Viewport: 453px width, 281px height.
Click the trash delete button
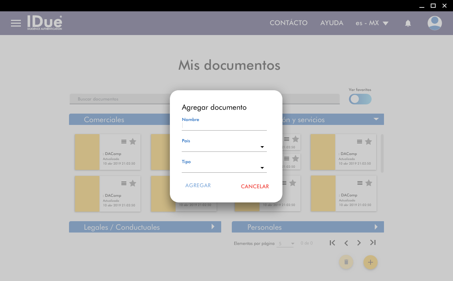346,262
